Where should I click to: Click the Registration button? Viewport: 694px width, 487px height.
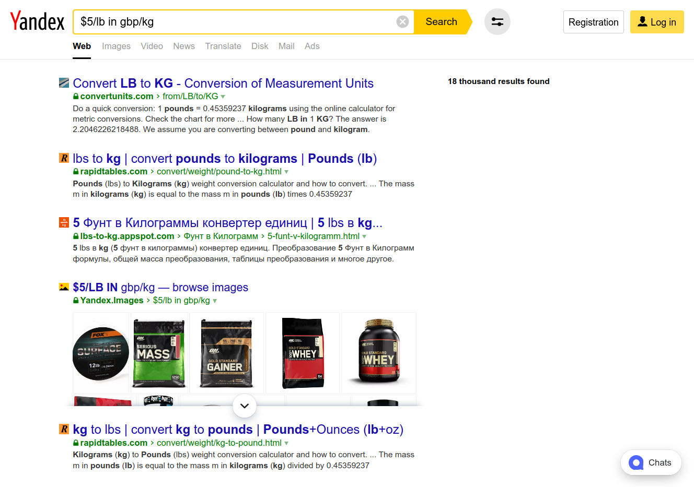tap(594, 22)
